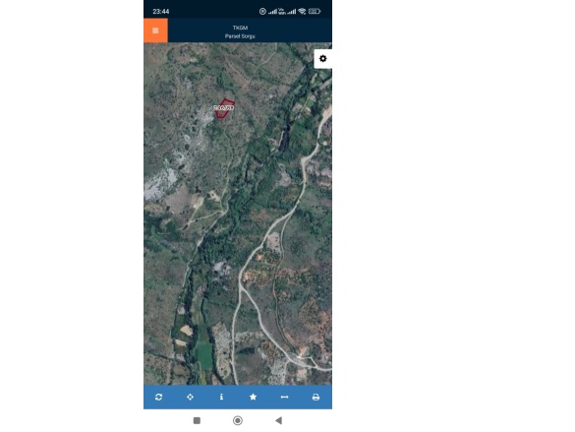Tap Android home circle button
This screenshot has width=575, height=432.
pyautogui.click(x=238, y=420)
